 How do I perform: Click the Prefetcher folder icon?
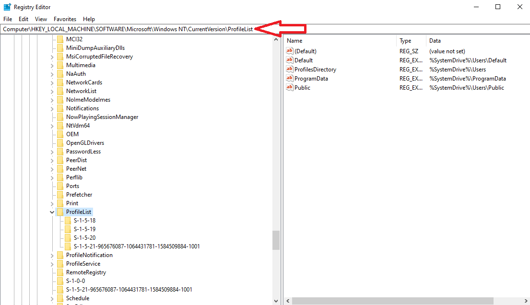tap(60, 194)
